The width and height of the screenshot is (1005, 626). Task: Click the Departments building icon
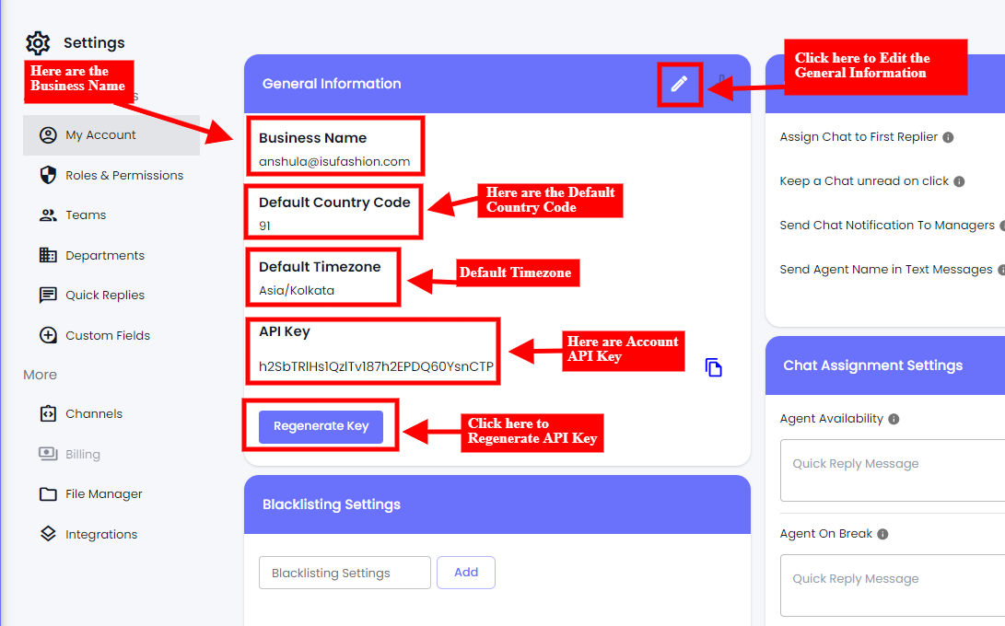49,255
